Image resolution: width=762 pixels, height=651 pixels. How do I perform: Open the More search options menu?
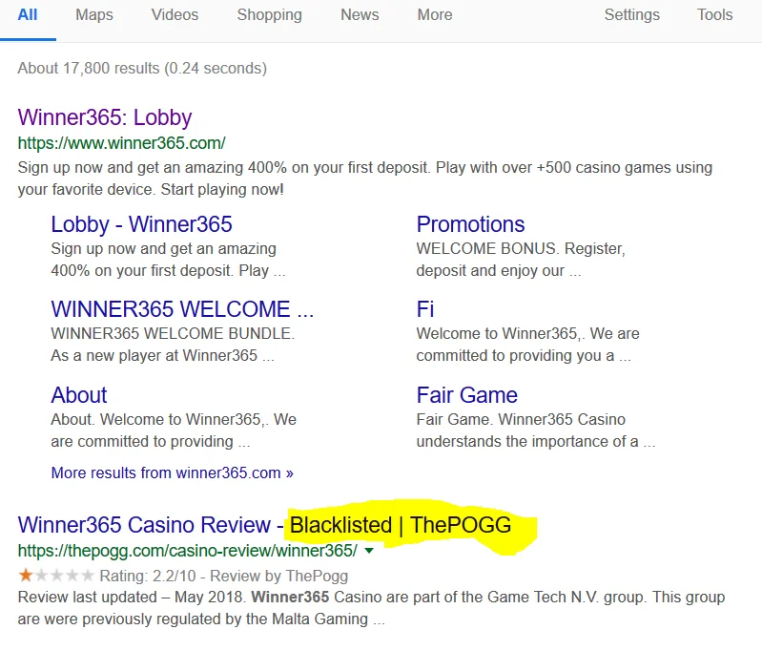435,15
